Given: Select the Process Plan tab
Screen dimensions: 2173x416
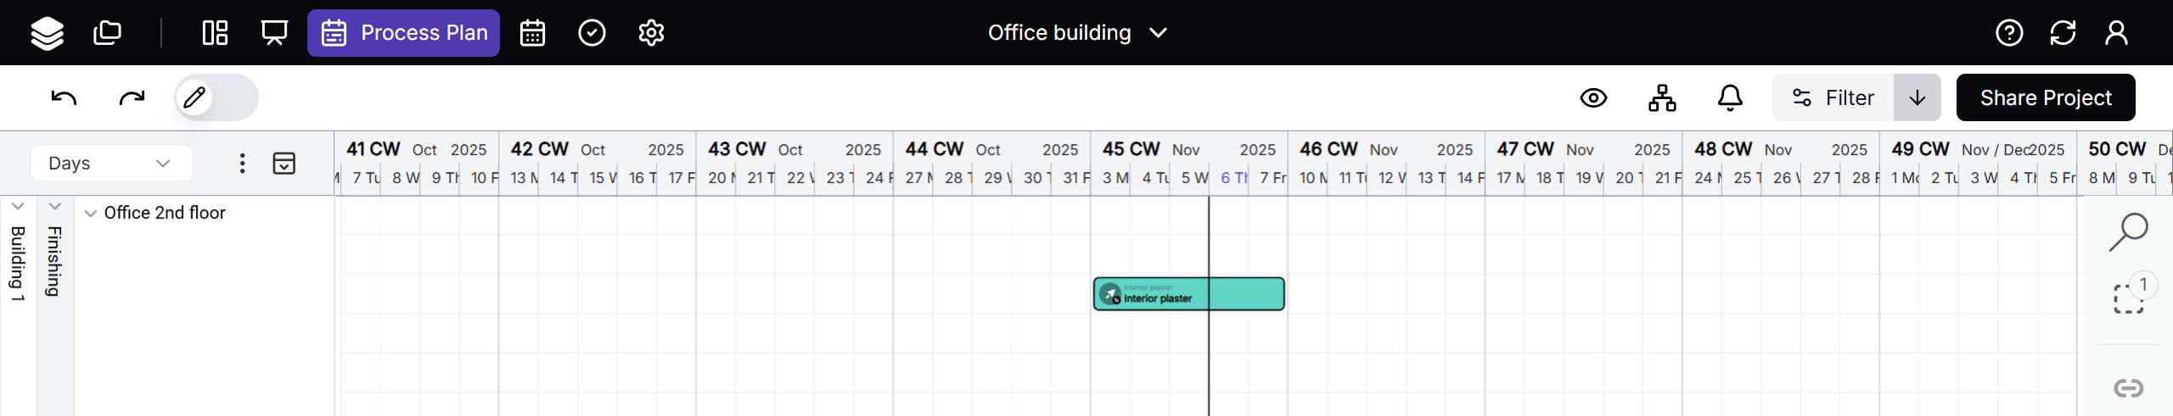Looking at the screenshot, I should (403, 33).
